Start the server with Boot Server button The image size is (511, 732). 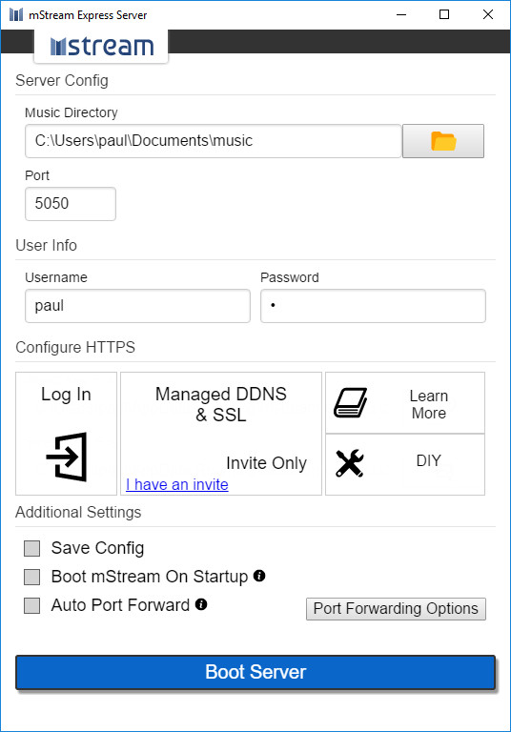point(255,672)
